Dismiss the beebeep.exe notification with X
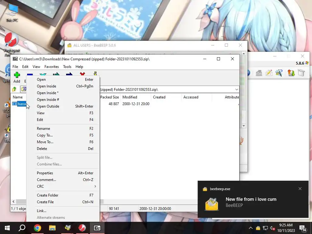 [x=300, y=189]
